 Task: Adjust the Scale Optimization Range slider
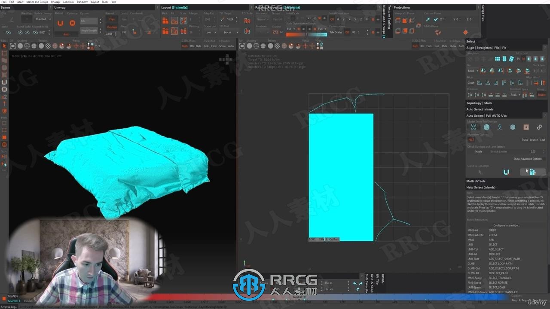pyautogui.click(x=306, y=34)
